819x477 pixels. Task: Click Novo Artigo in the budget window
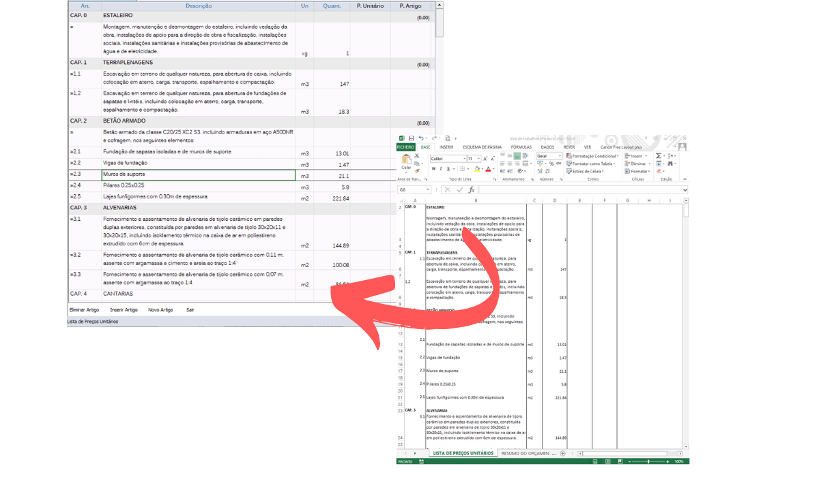coord(160,310)
